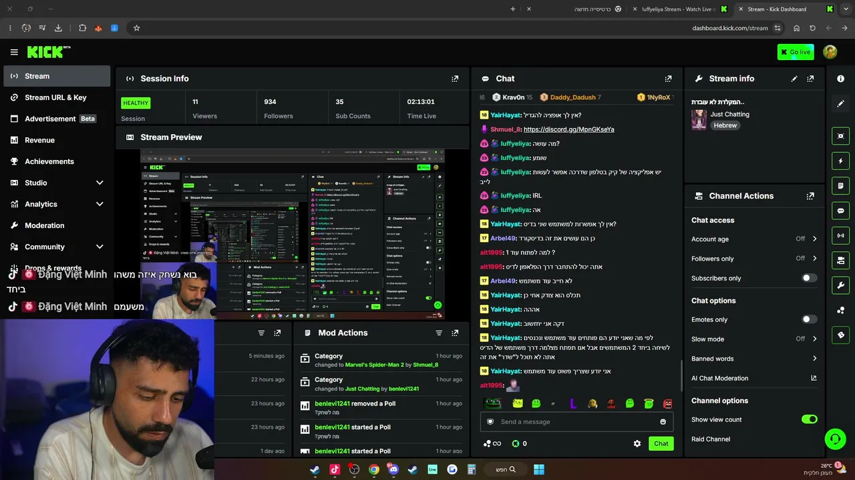Open Moderation in the sidebar
Image resolution: width=855 pixels, height=480 pixels.
[x=57, y=225]
